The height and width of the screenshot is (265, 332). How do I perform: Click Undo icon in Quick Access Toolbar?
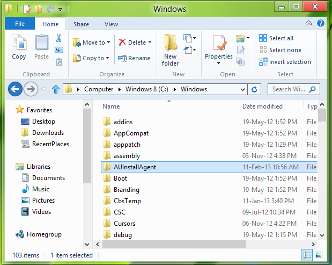pyautogui.click(x=50, y=9)
